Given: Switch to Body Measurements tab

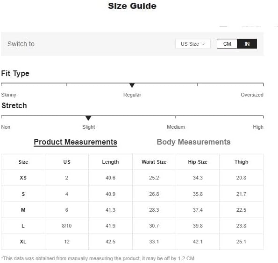Looking at the screenshot, I should tap(193, 142).
